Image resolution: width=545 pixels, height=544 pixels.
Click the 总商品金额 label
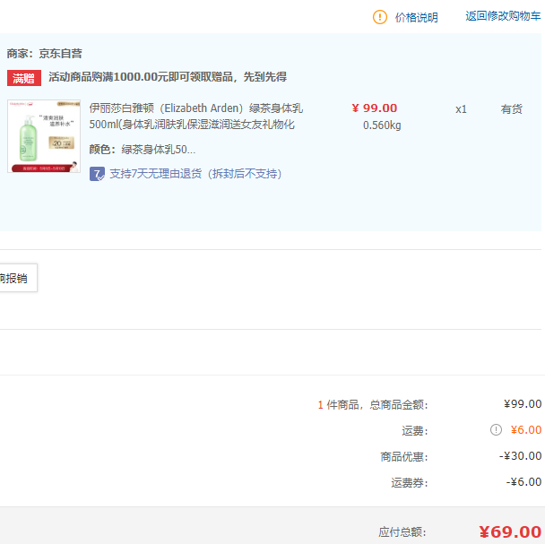[398, 404]
